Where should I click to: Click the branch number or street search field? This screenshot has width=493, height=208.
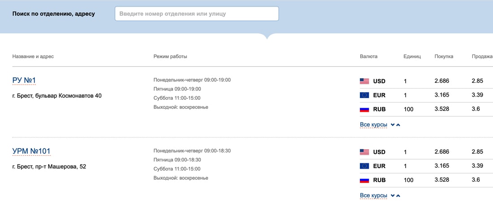(197, 14)
